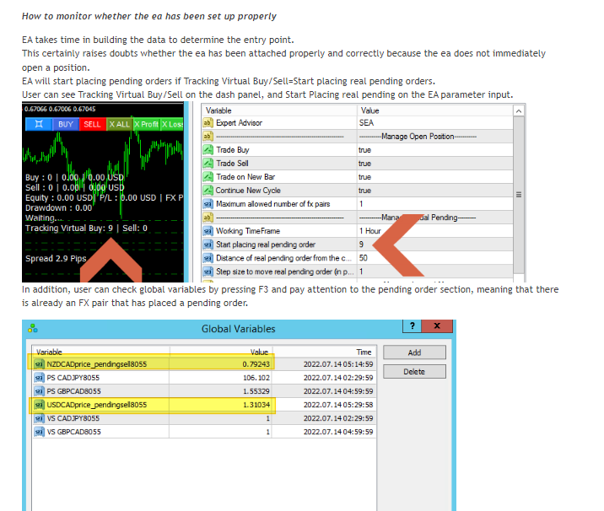The height and width of the screenshot is (511, 604).
Task: Click the help question mark button
Action: [x=413, y=325]
